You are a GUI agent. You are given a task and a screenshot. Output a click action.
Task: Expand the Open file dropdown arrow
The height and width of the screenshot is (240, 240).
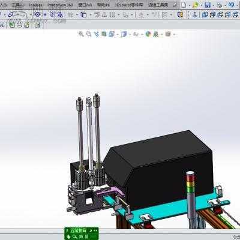pyautogui.click(x=201, y=5)
